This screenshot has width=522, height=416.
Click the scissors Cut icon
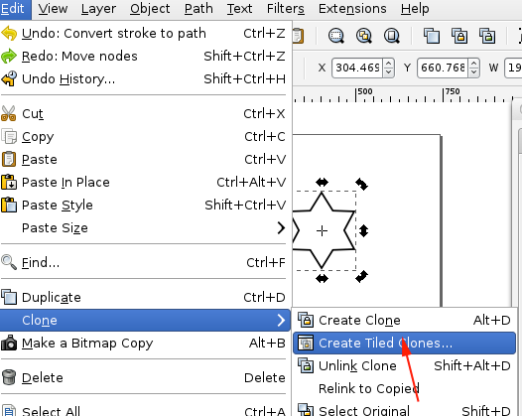click(x=9, y=113)
